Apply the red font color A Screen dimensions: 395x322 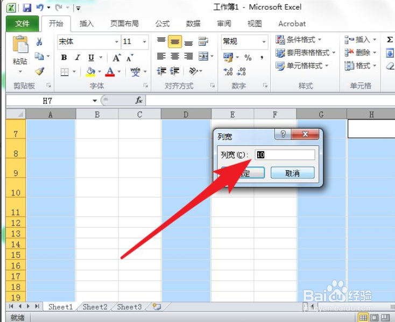(110, 72)
